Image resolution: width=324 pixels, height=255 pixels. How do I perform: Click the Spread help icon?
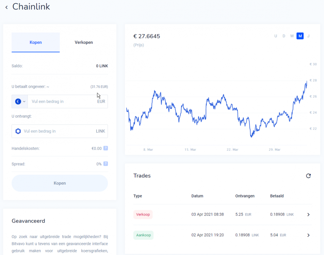[106, 164]
